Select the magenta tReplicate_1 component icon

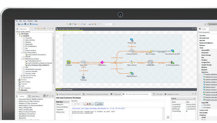coord(102,62)
